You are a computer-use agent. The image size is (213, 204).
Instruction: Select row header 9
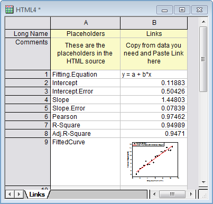28,162
